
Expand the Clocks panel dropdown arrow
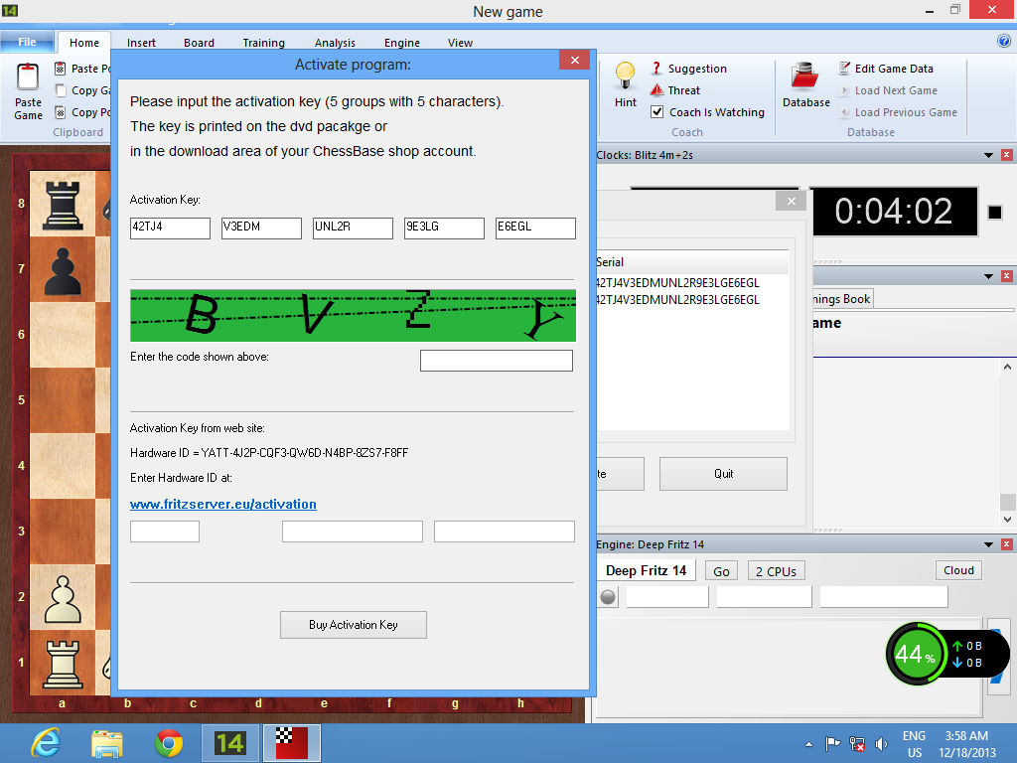coord(988,155)
